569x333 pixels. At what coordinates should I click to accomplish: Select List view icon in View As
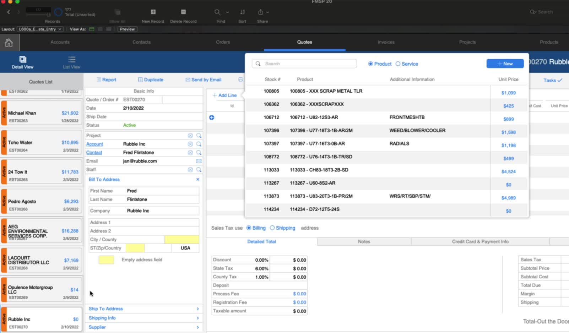100,29
